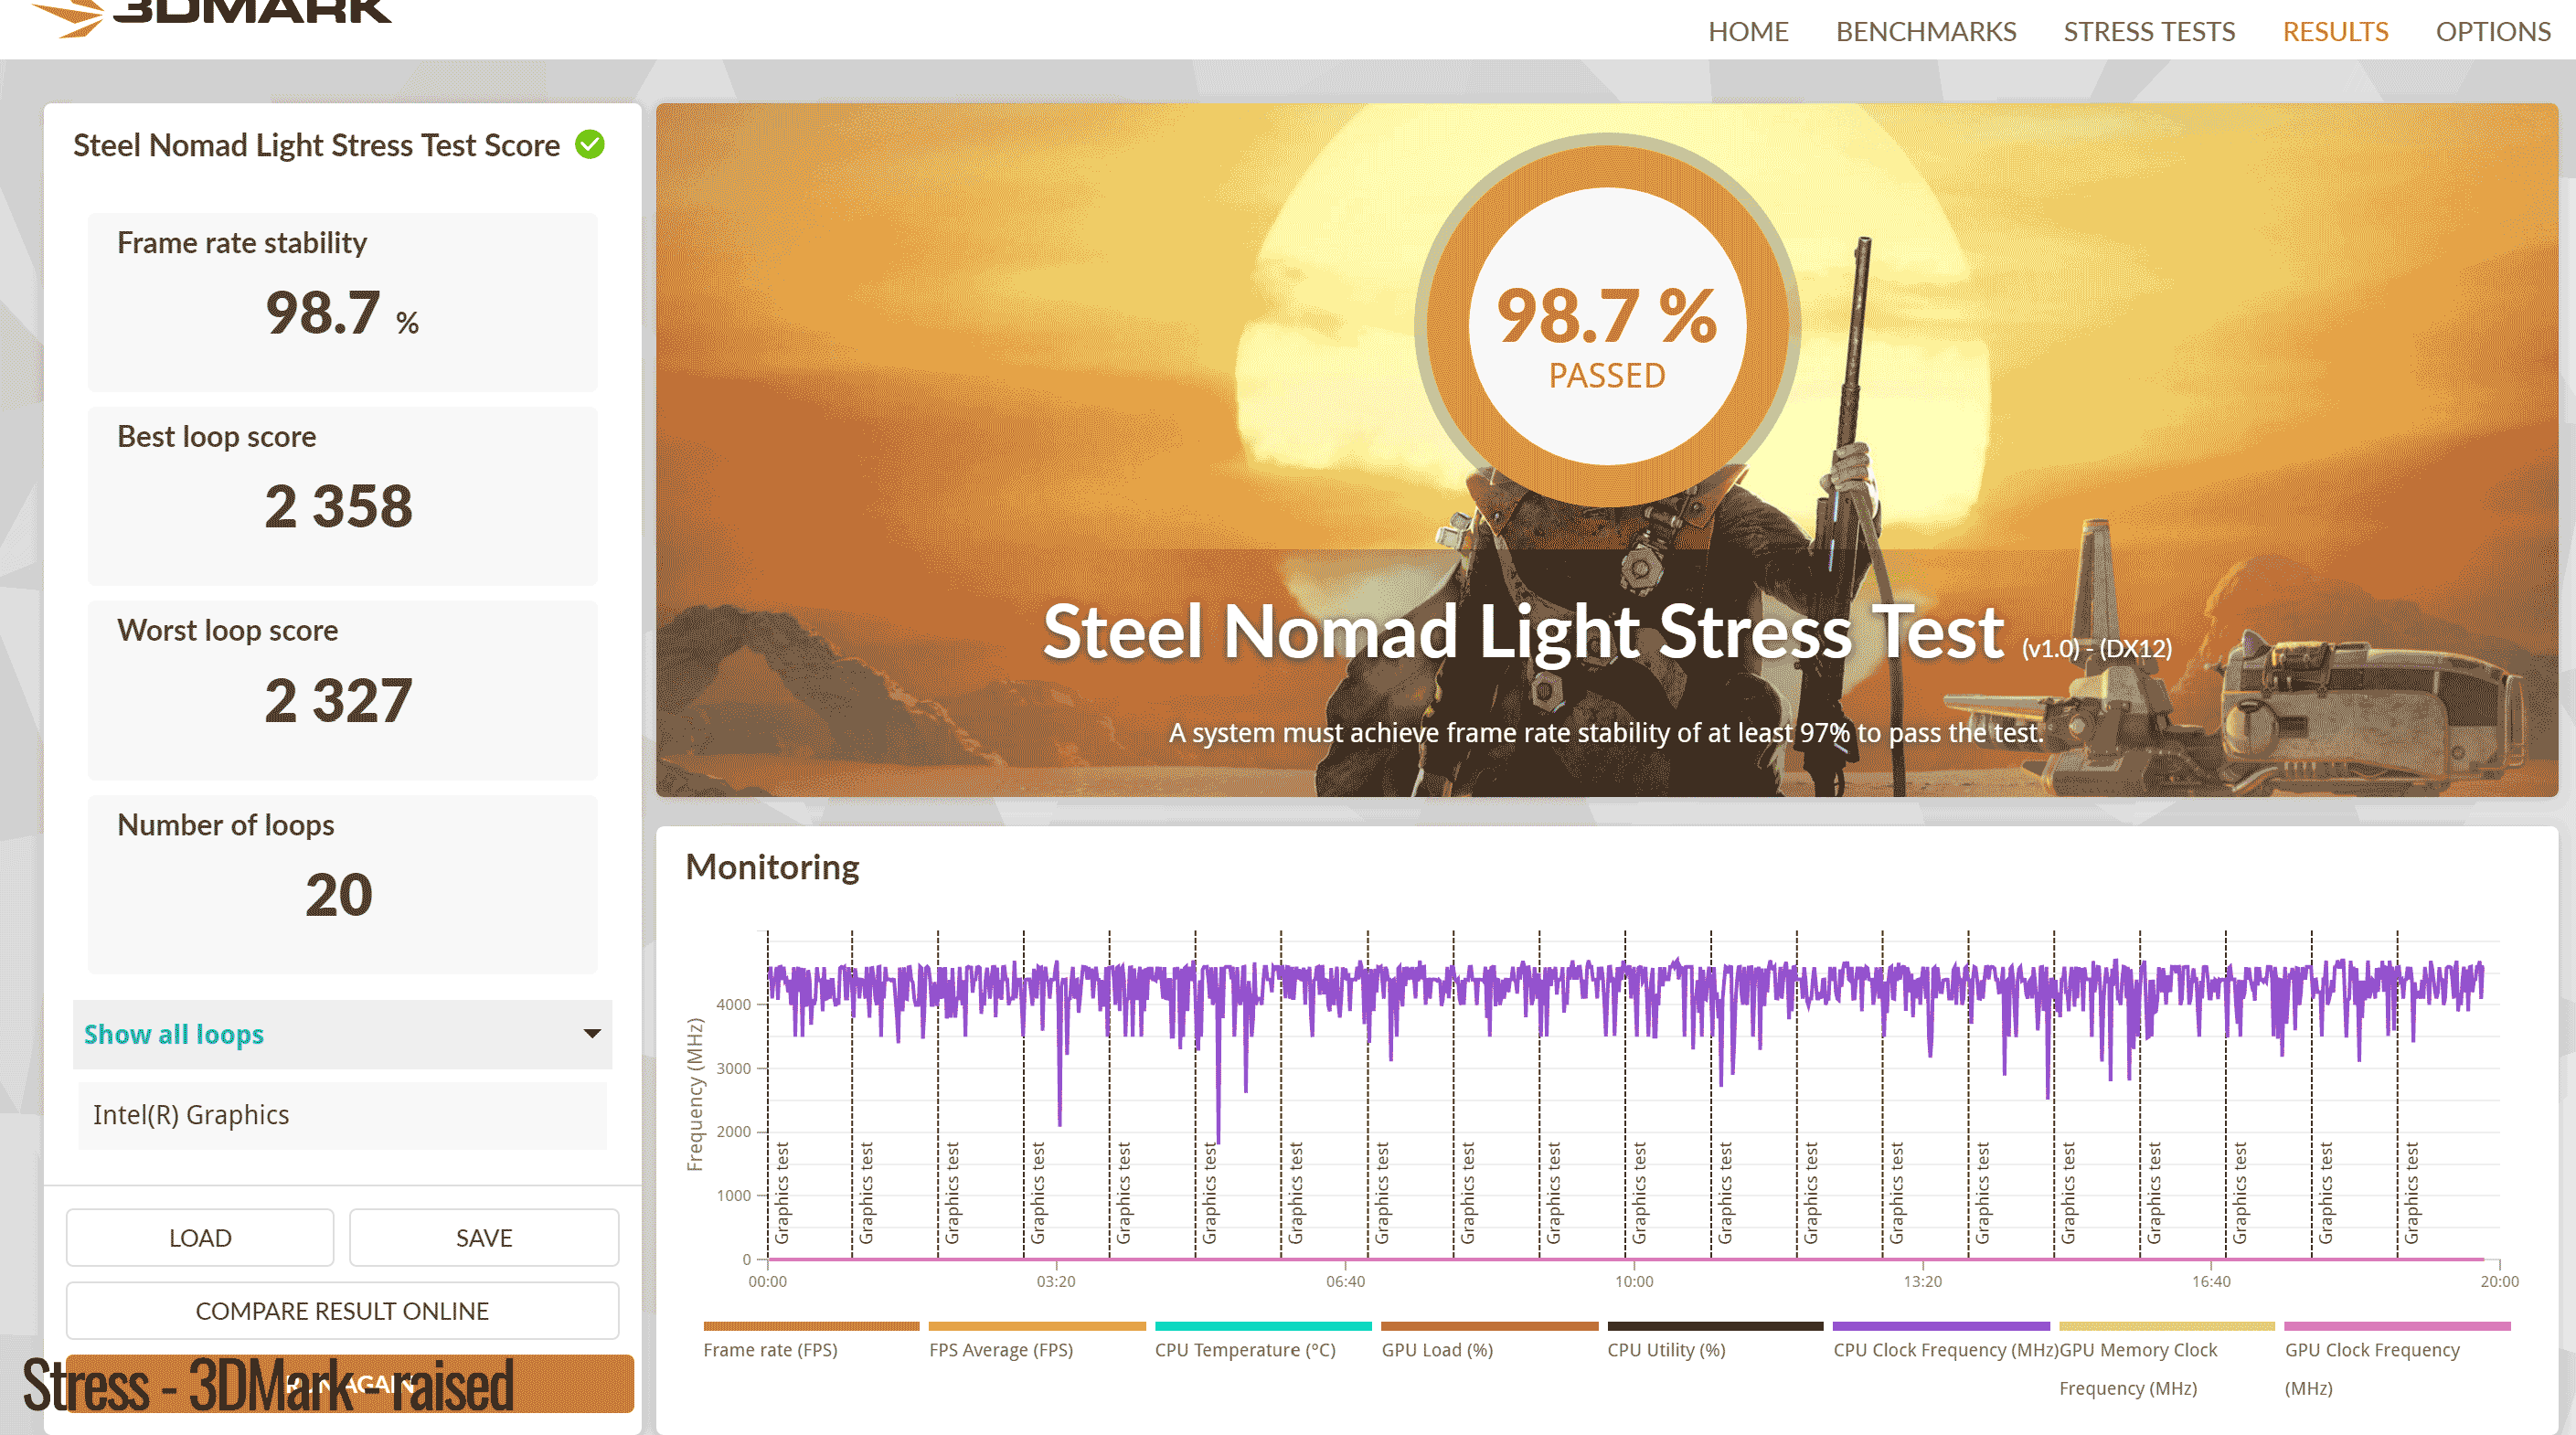2576x1435 pixels.
Task: Click the 2000 value on the frequency axis
Action: pos(733,1132)
